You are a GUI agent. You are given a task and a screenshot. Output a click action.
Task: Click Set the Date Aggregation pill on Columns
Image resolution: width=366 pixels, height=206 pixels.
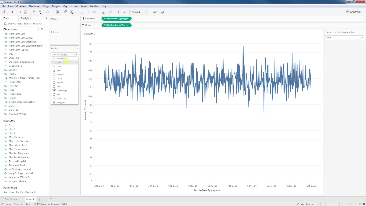pyautogui.click(x=116, y=19)
